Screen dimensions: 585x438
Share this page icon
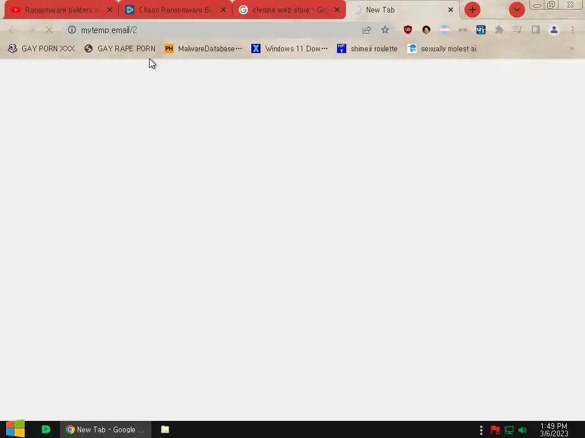[367, 30]
